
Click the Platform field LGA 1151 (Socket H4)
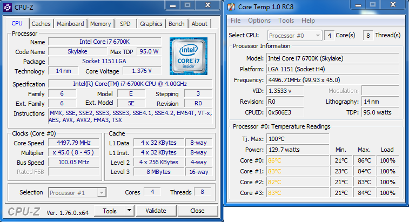[x=333, y=69]
